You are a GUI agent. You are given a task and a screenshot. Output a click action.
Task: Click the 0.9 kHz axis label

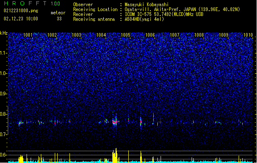coord(3,94)
